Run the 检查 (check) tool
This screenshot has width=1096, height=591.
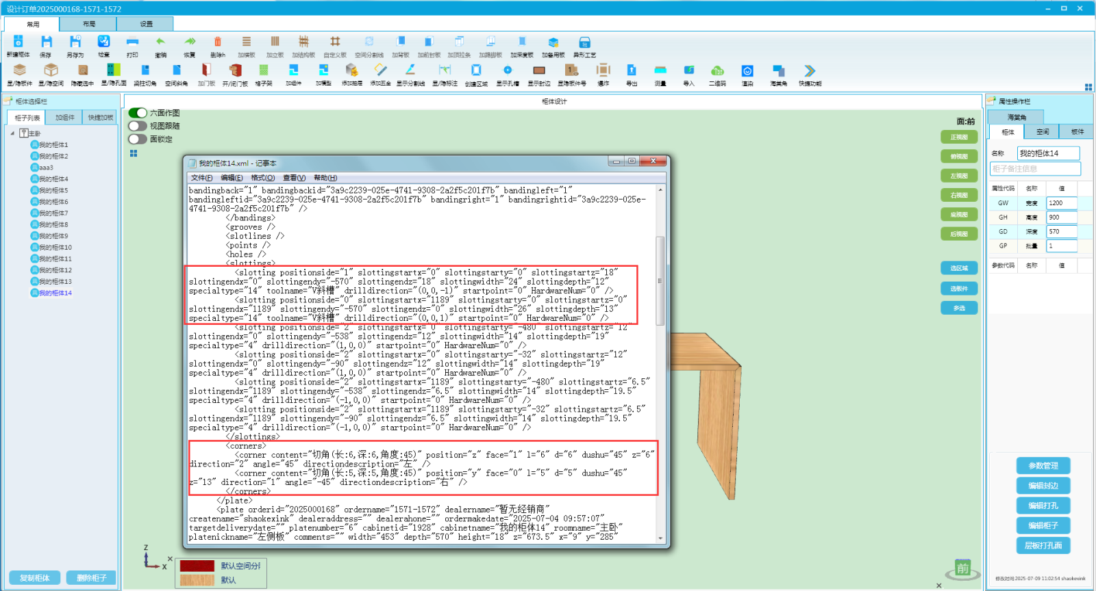coord(103,42)
